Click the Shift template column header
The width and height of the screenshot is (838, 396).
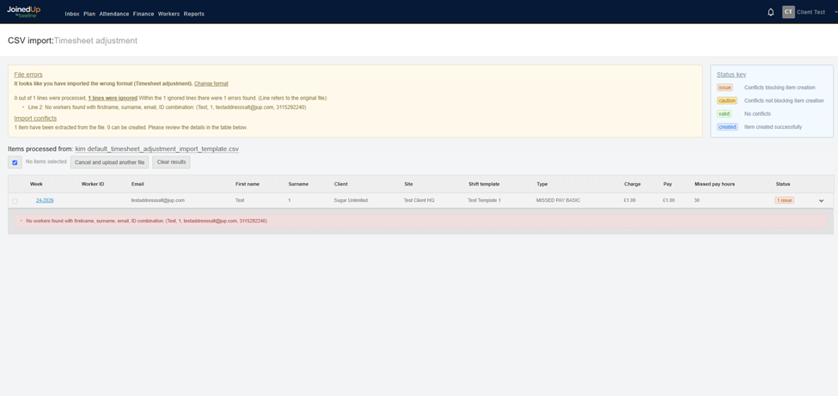(x=484, y=185)
